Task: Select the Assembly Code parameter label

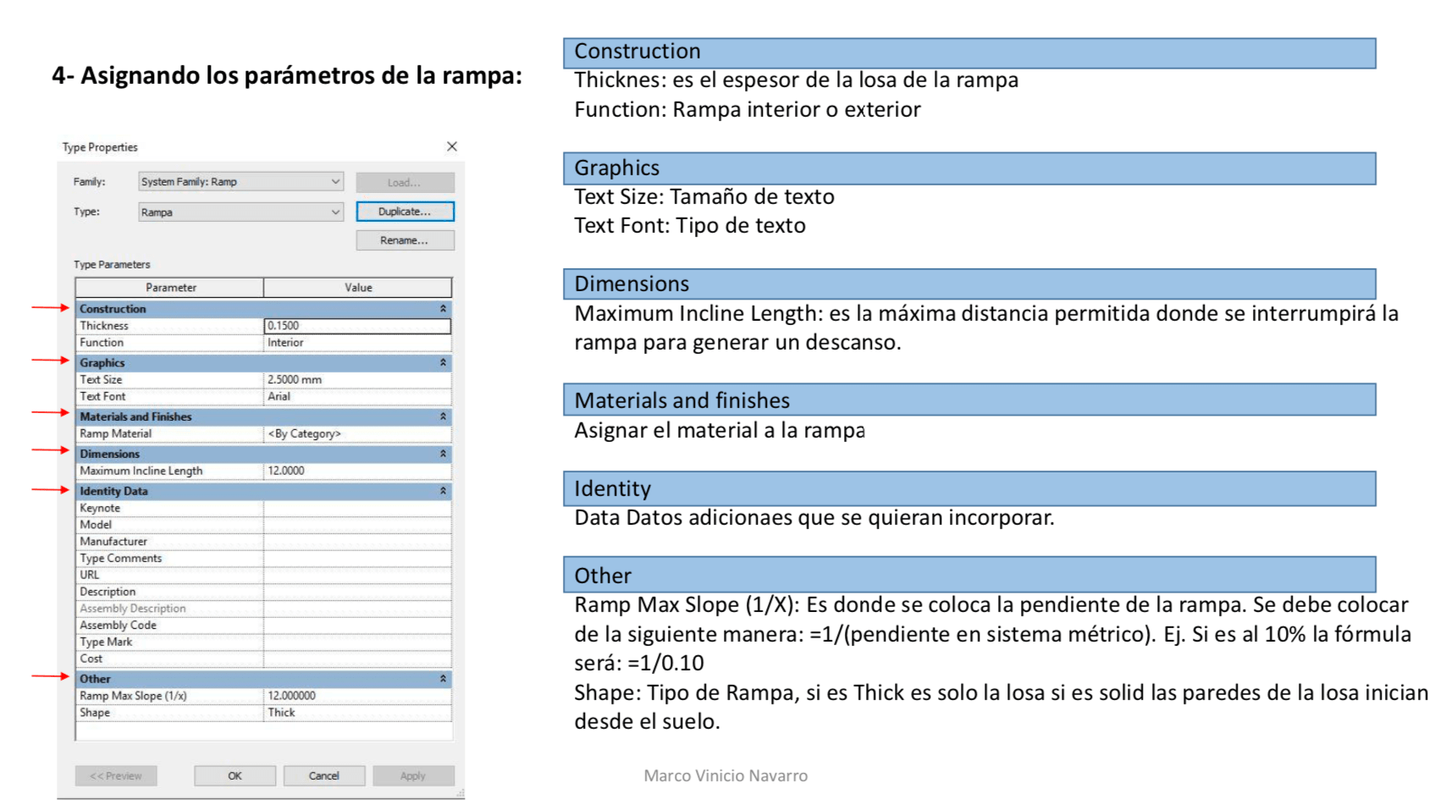Action: pyautogui.click(x=119, y=625)
